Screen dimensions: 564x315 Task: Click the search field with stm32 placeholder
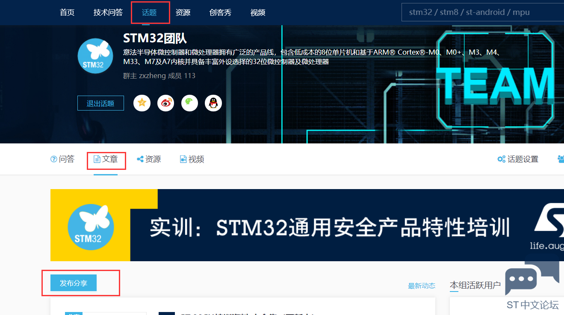coord(483,12)
